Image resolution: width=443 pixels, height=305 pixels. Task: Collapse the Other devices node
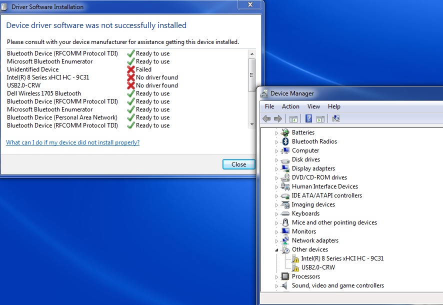[276, 250]
